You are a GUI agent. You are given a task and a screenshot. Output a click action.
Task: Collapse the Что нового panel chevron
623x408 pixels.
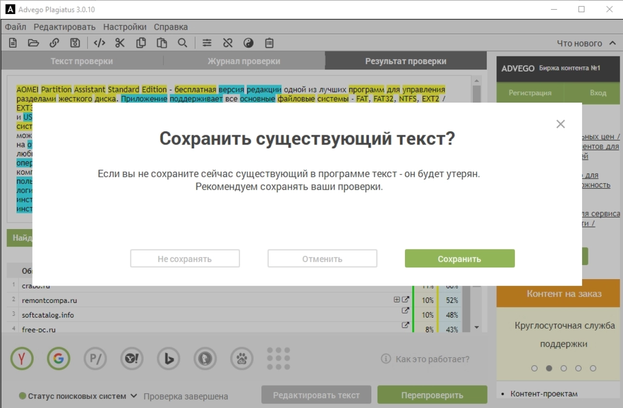pyautogui.click(x=612, y=43)
